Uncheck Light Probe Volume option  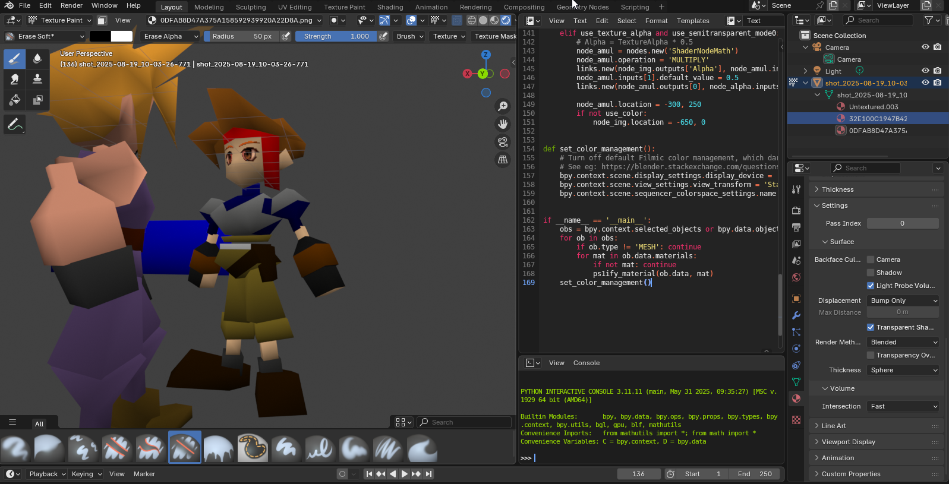pyautogui.click(x=871, y=286)
